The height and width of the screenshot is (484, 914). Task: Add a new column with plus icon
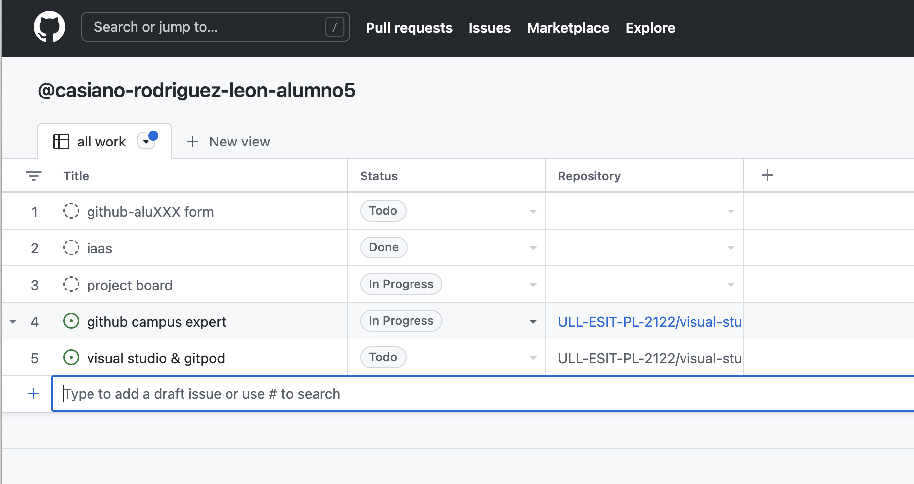tap(767, 175)
